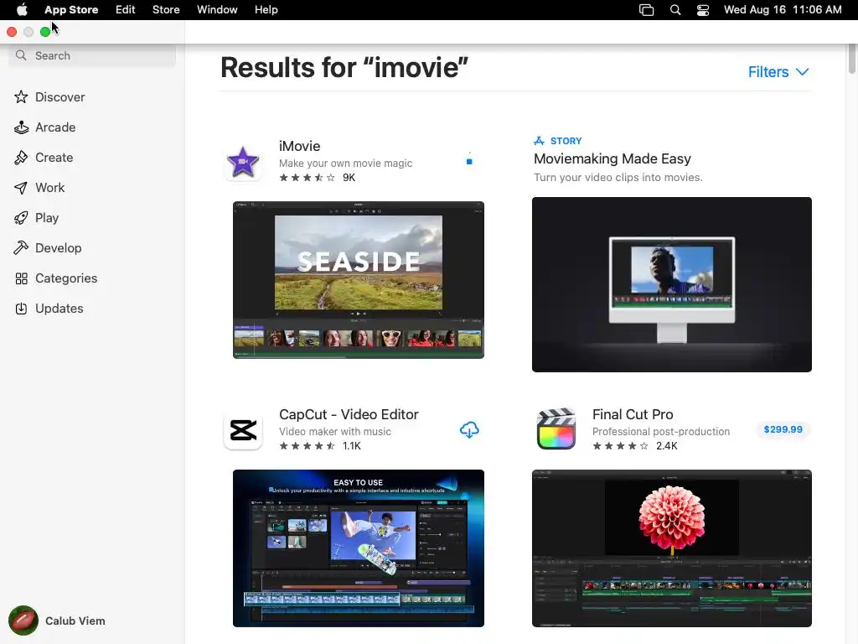
Task: Open the CapCut app icon
Action: pos(243,430)
